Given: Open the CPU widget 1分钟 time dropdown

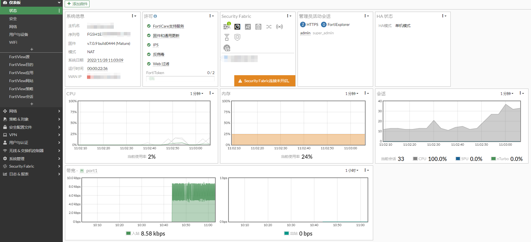Looking at the screenshot, I should (x=197, y=94).
